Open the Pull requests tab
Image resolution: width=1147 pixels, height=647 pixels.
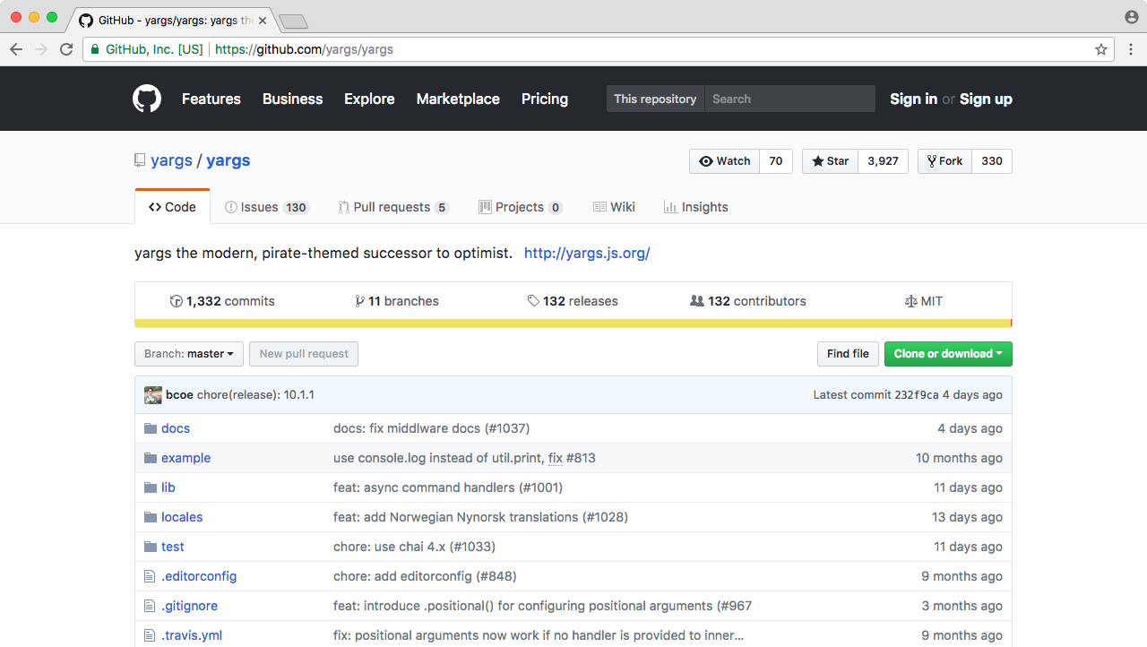392,207
